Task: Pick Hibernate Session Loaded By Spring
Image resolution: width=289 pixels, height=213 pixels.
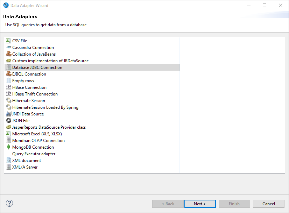Action: tap(45, 107)
